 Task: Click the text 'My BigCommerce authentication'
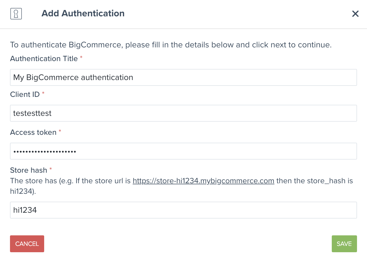(73, 77)
